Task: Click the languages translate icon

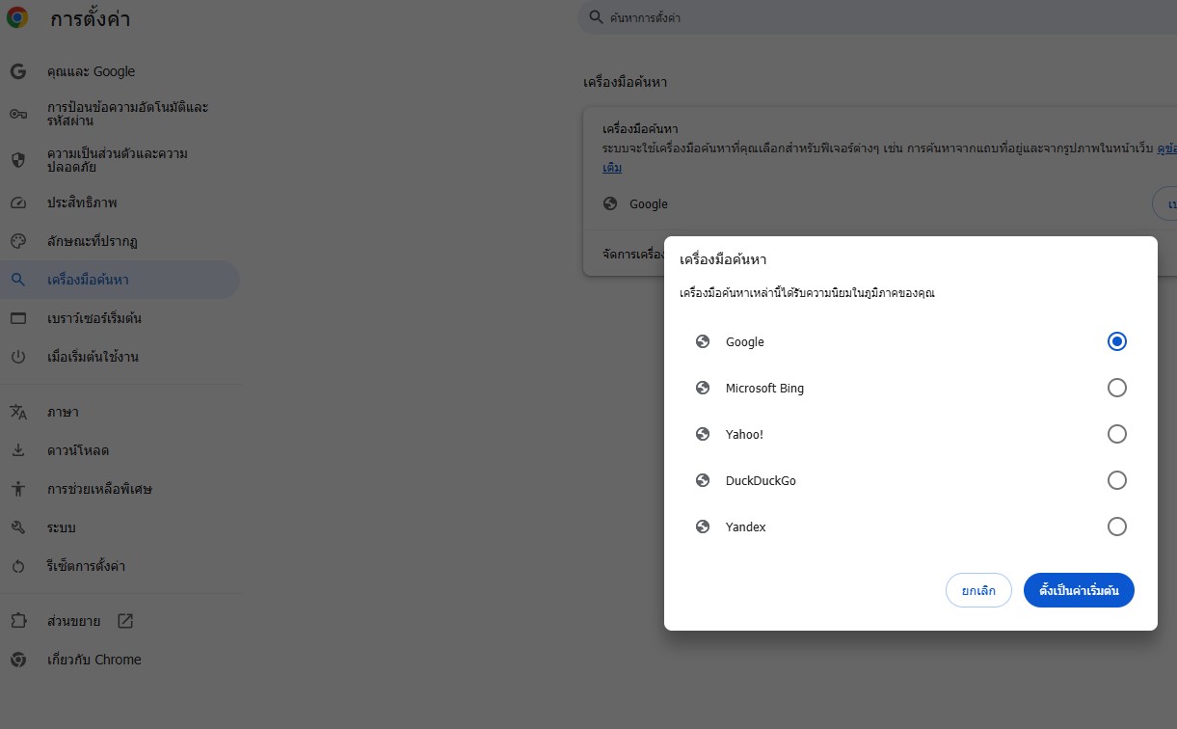Action: (17, 412)
